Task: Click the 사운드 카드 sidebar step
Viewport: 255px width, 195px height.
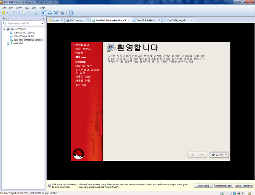Action: coord(83,81)
